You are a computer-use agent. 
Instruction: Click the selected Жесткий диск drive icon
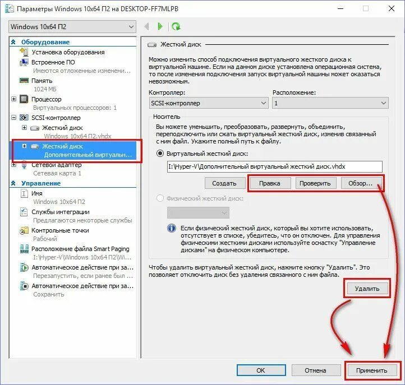tap(35, 146)
